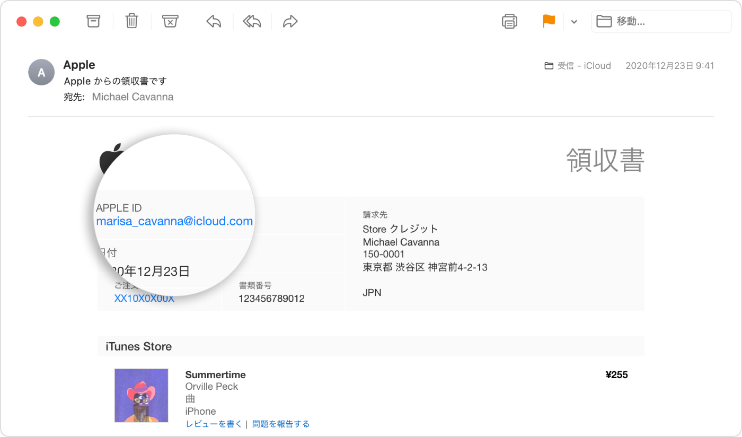Click the subject line Apple からの領収書です
Screen dimensions: 742x437
click(x=115, y=81)
